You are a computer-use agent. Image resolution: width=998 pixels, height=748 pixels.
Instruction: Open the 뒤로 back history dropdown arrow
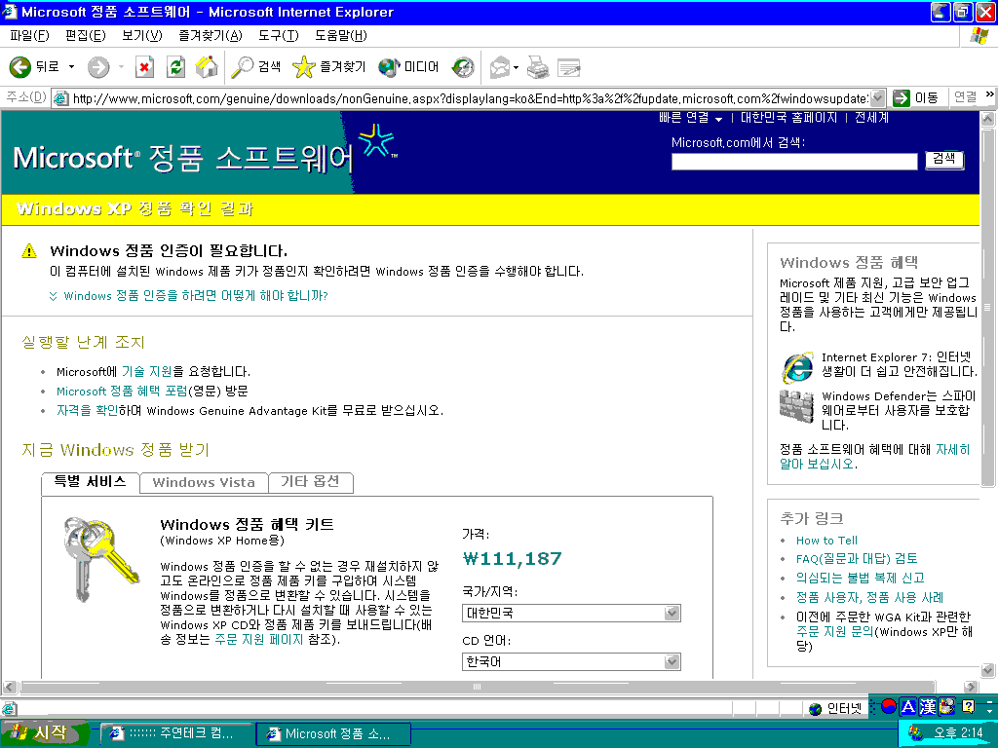click(71, 67)
